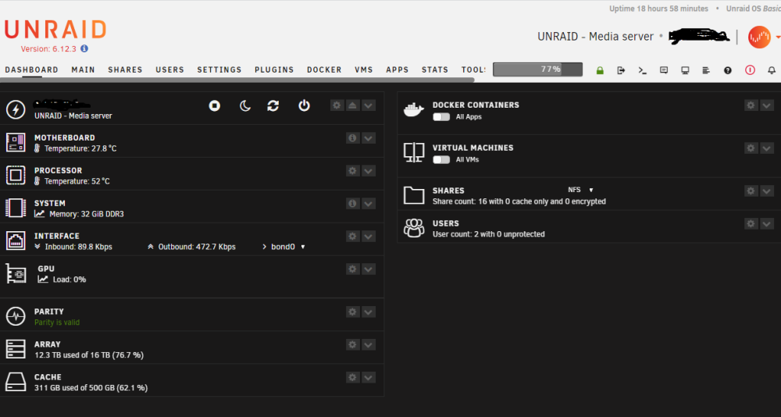Viewport: 781px width, 417px height.
Task: Open the system log lines icon
Action: (x=706, y=70)
